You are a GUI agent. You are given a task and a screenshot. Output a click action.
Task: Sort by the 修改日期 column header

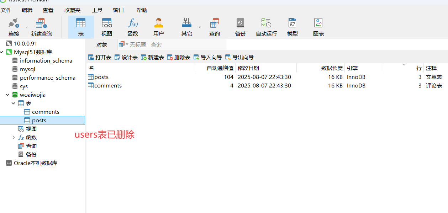pos(248,68)
